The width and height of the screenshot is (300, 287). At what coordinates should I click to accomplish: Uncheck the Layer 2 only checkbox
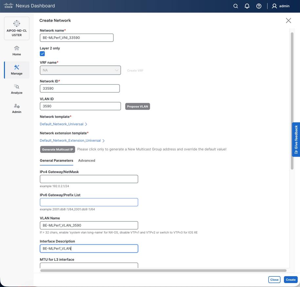[42, 54]
